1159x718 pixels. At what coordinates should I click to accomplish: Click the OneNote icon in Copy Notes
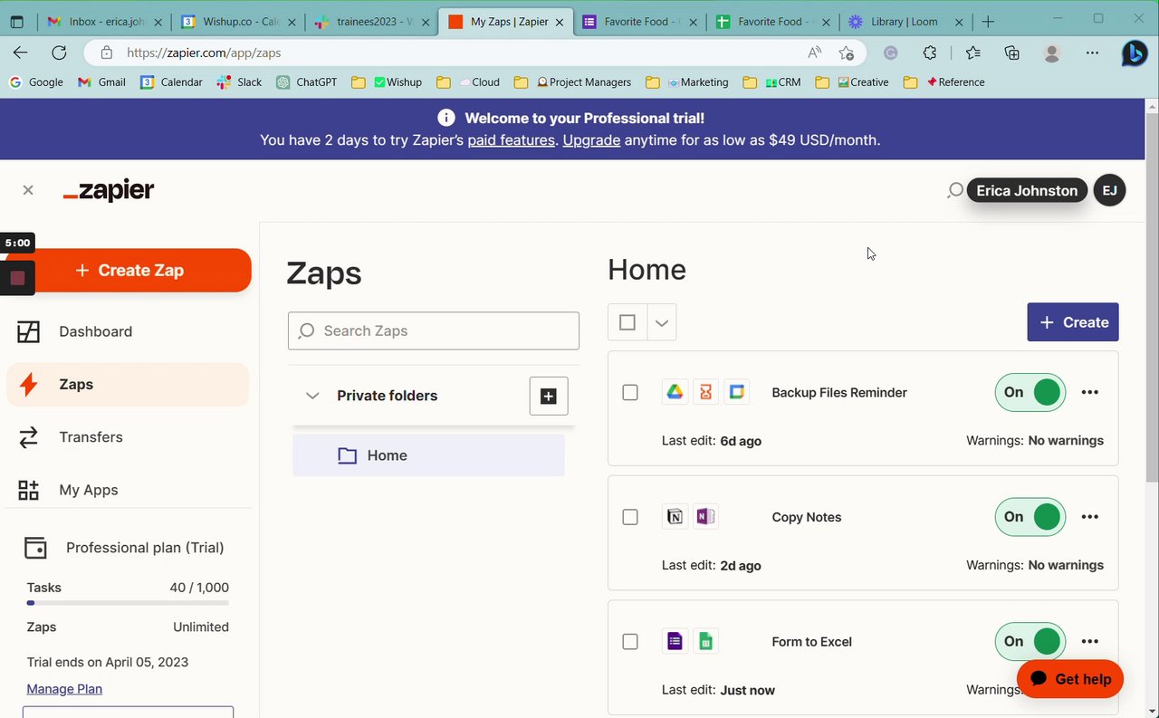(705, 517)
